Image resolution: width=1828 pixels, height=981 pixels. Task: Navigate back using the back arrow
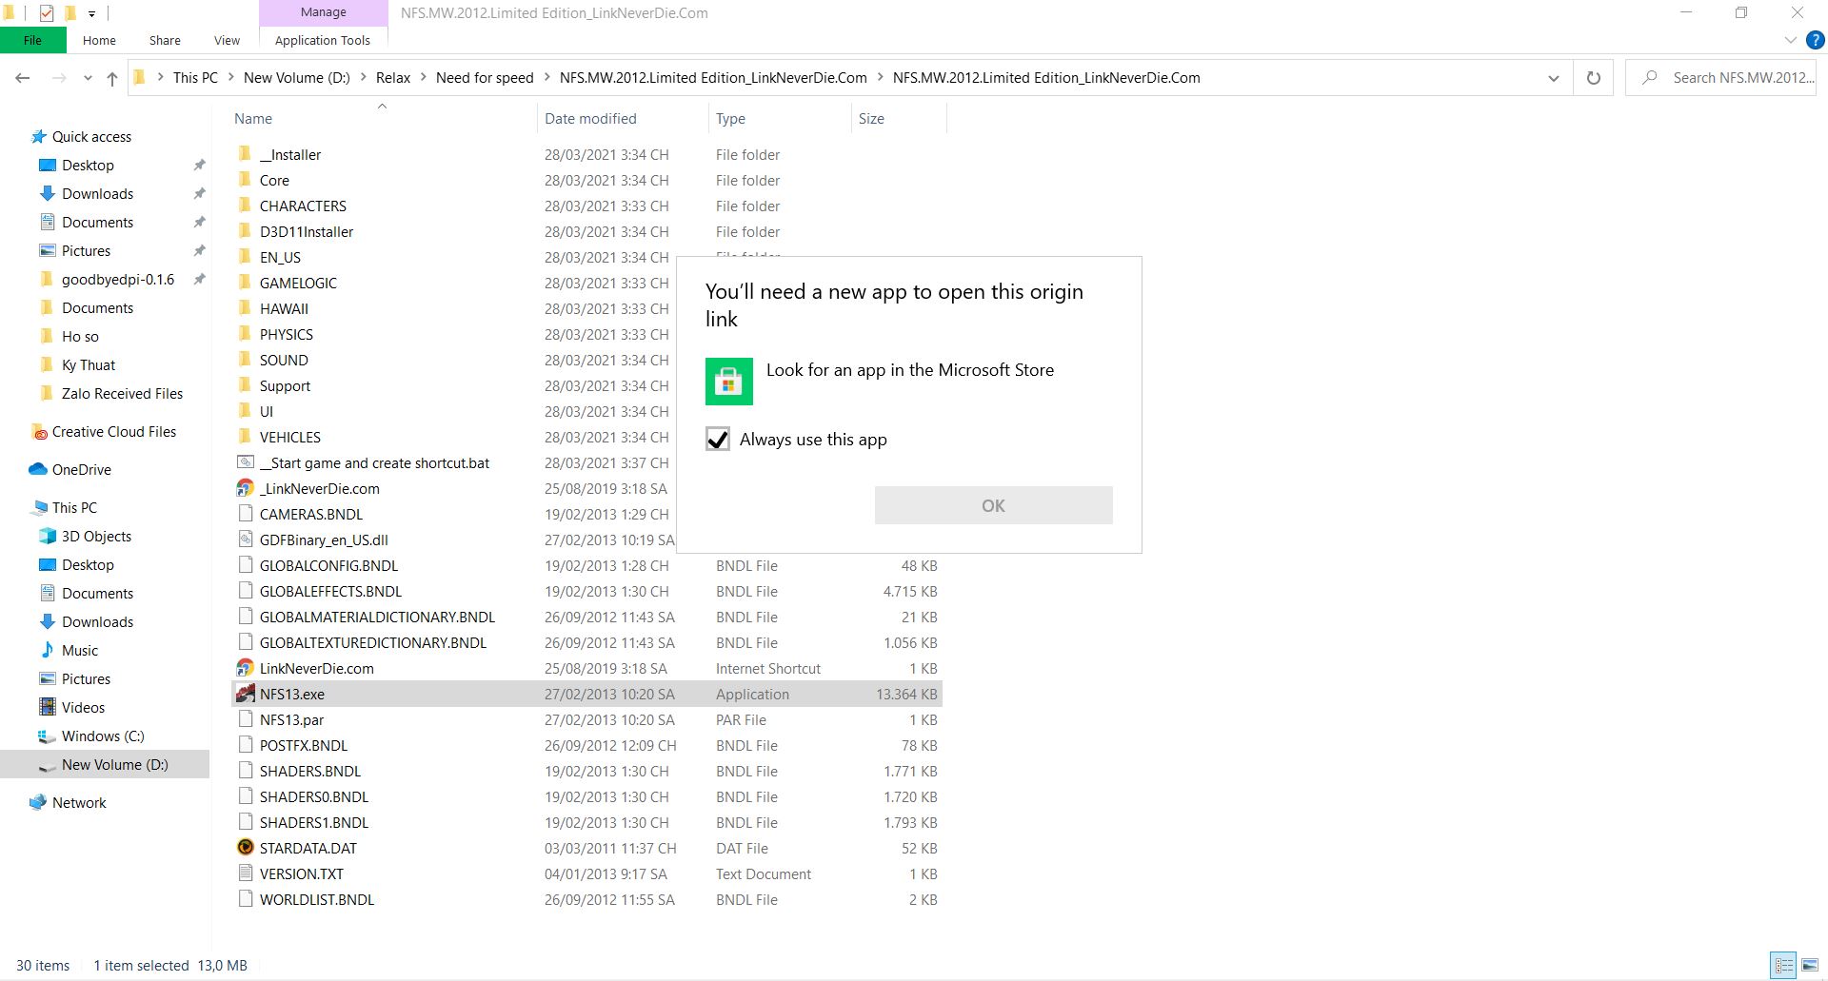point(22,77)
